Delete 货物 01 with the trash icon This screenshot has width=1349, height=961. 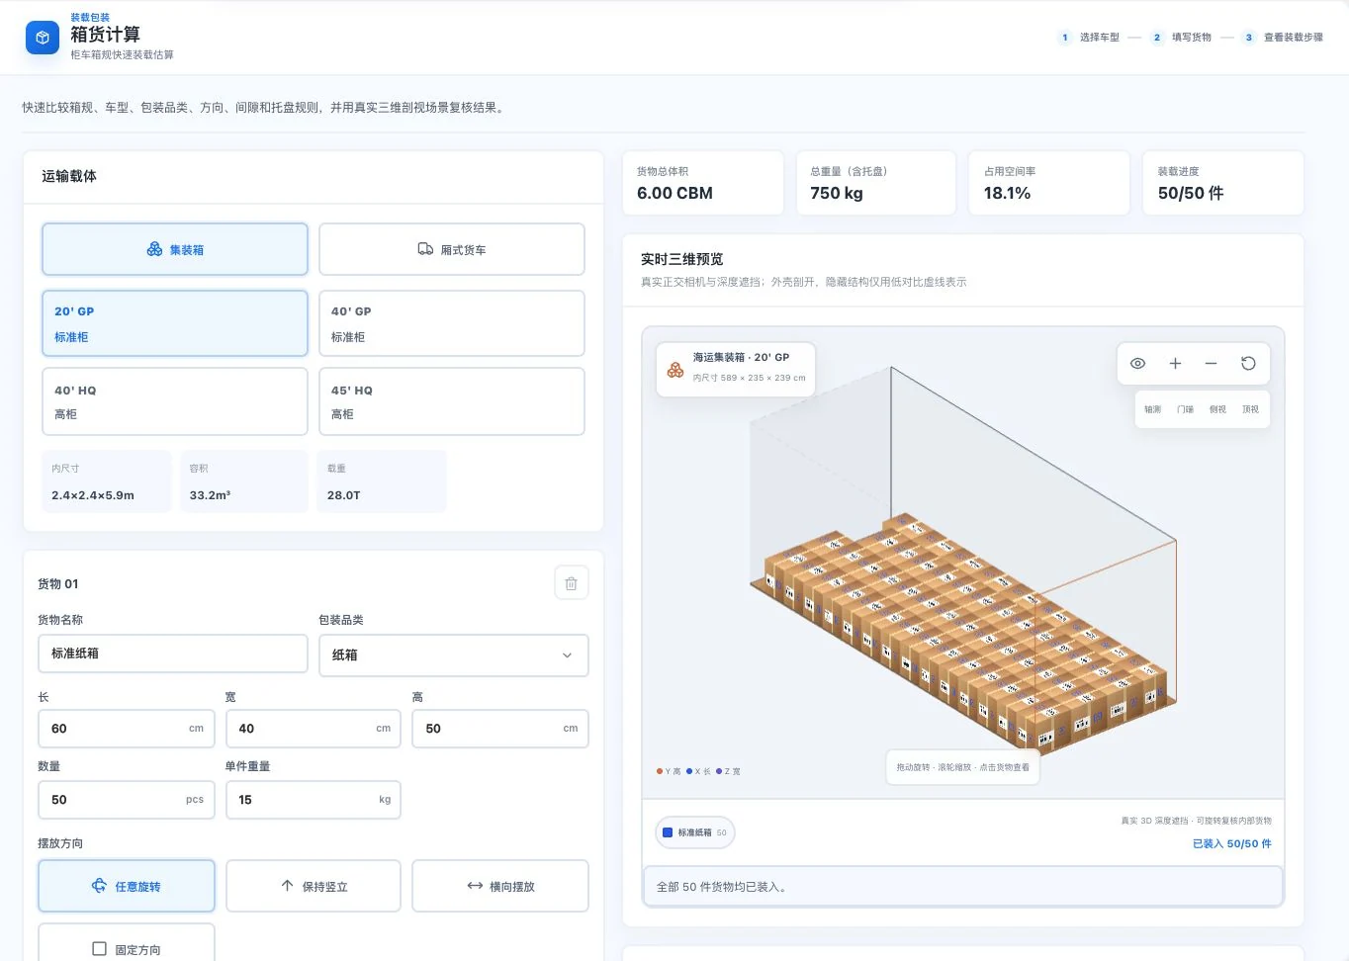tap(572, 583)
